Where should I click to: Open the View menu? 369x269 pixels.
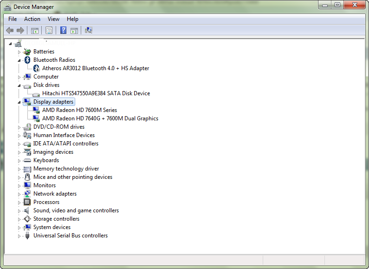[53, 19]
